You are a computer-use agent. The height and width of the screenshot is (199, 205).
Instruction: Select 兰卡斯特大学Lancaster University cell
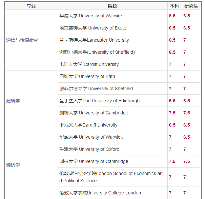[113, 40]
